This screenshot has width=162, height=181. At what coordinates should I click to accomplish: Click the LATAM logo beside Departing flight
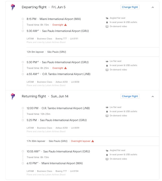click(13, 7)
